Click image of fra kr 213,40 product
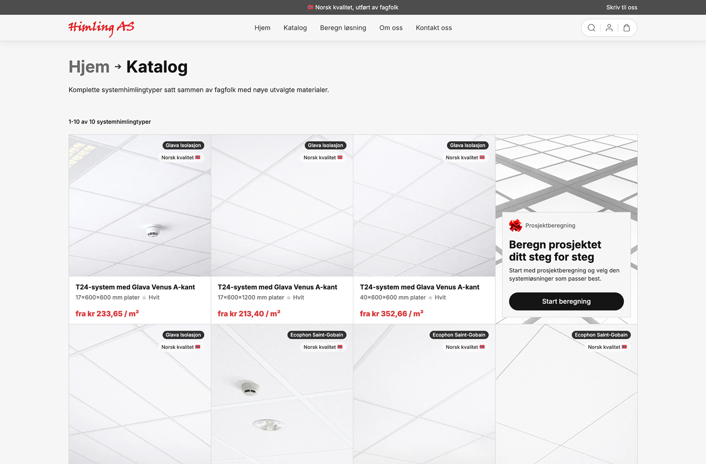The image size is (706, 464). click(x=282, y=206)
